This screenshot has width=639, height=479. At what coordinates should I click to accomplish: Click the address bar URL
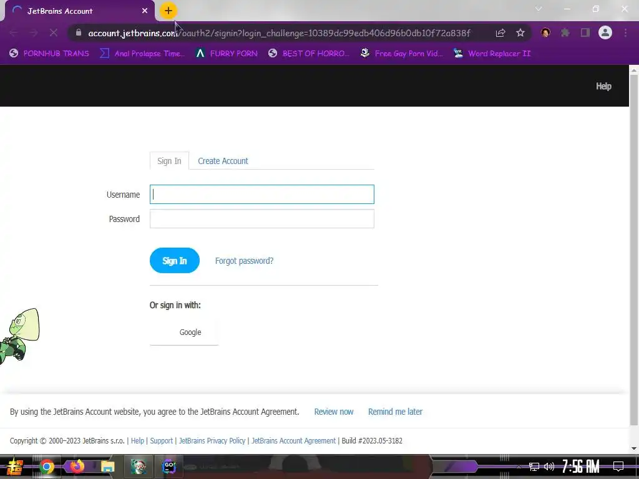click(x=279, y=33)
